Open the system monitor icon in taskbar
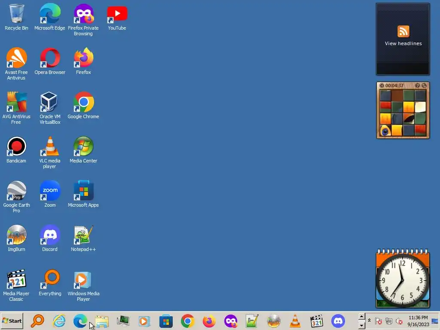Viewport: 440px width, 330px height. (x=123, y=321)
